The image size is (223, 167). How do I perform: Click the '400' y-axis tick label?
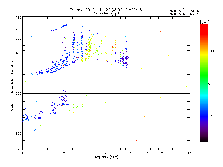[19, 53]
